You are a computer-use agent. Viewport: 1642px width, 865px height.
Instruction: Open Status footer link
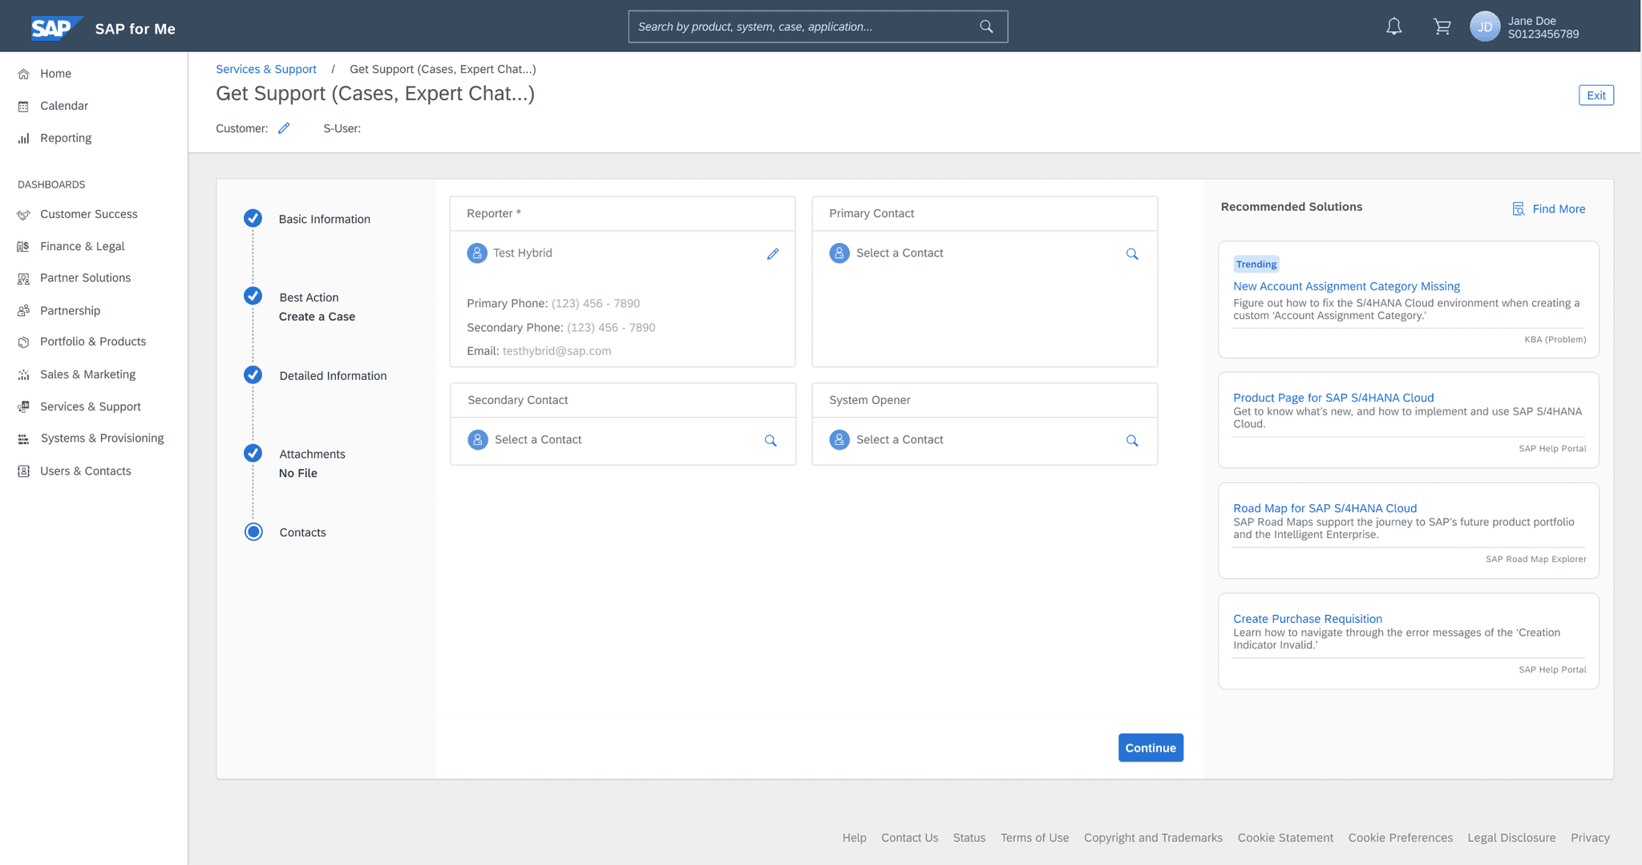pyautogui.click(x=969, y=838)
